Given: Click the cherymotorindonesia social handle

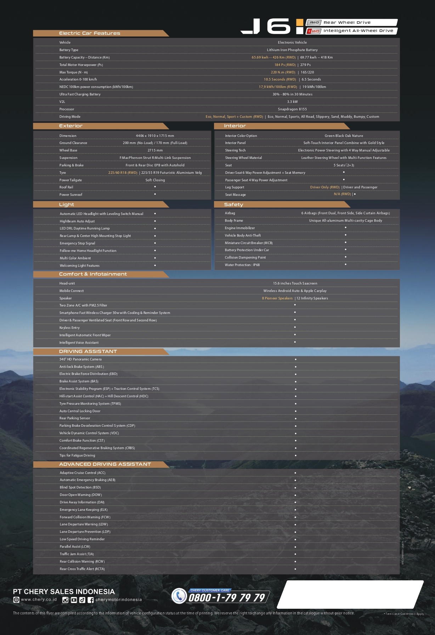Looking at the screenshot, I should click(x=119, y=600).
